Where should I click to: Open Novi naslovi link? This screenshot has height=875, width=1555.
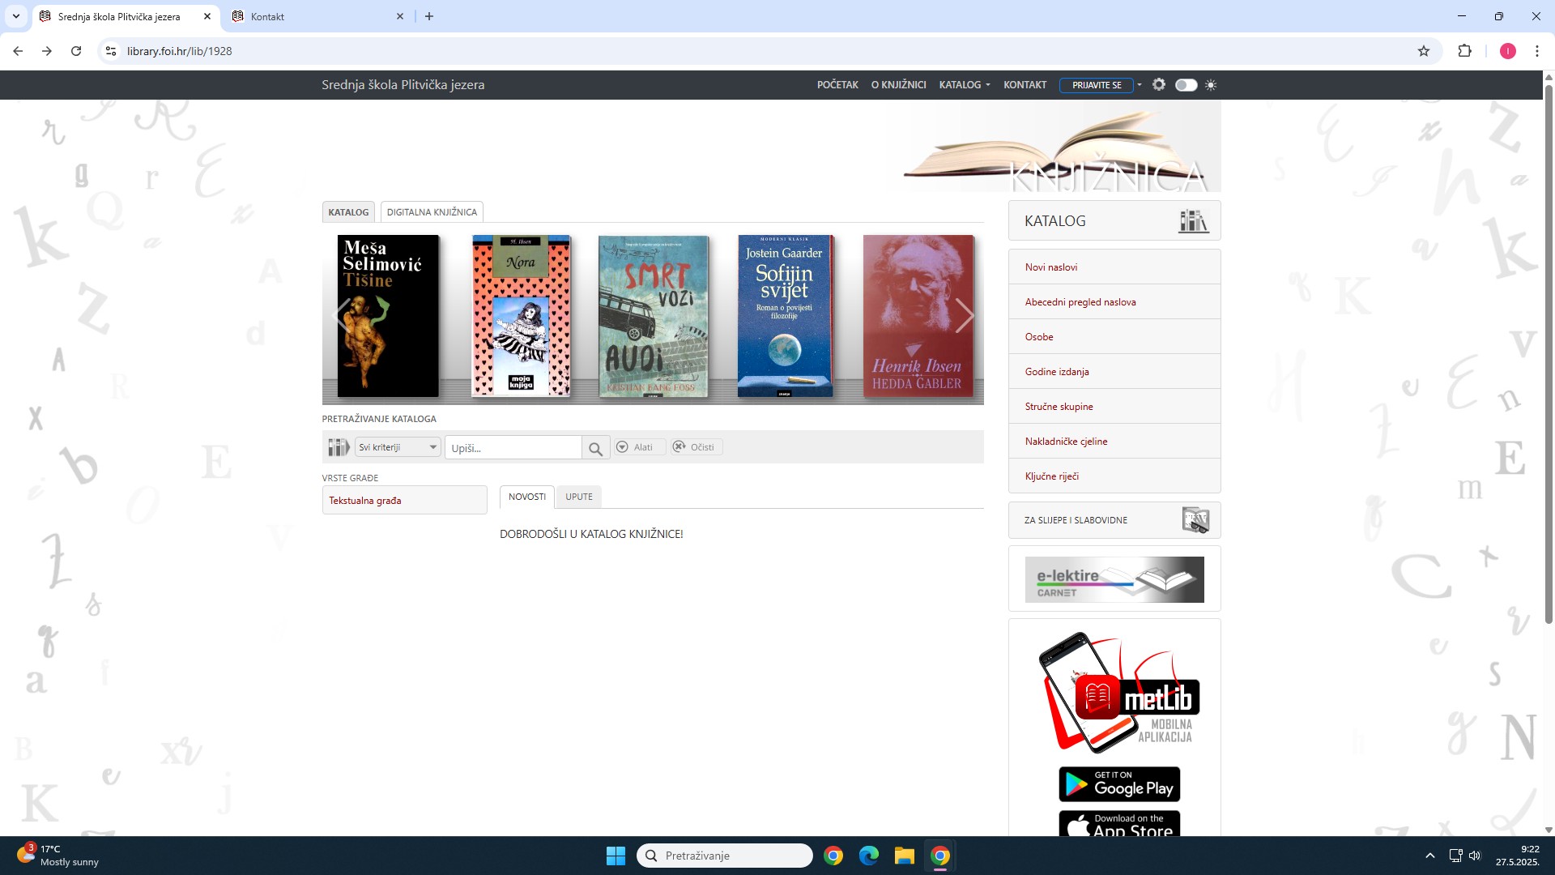coord(1050,267)
